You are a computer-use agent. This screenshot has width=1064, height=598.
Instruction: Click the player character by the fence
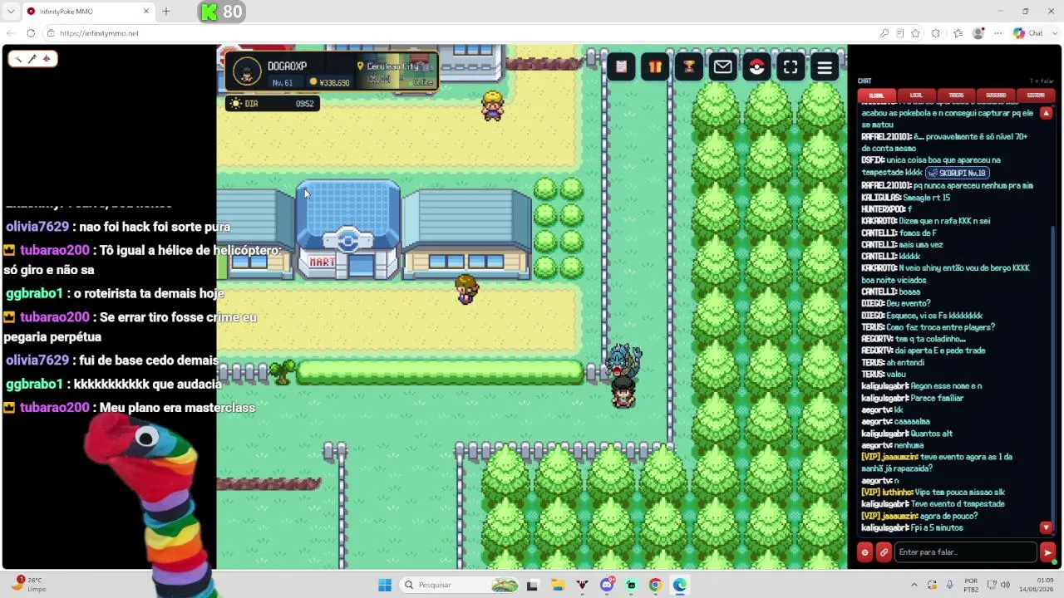tap(623, 391)
